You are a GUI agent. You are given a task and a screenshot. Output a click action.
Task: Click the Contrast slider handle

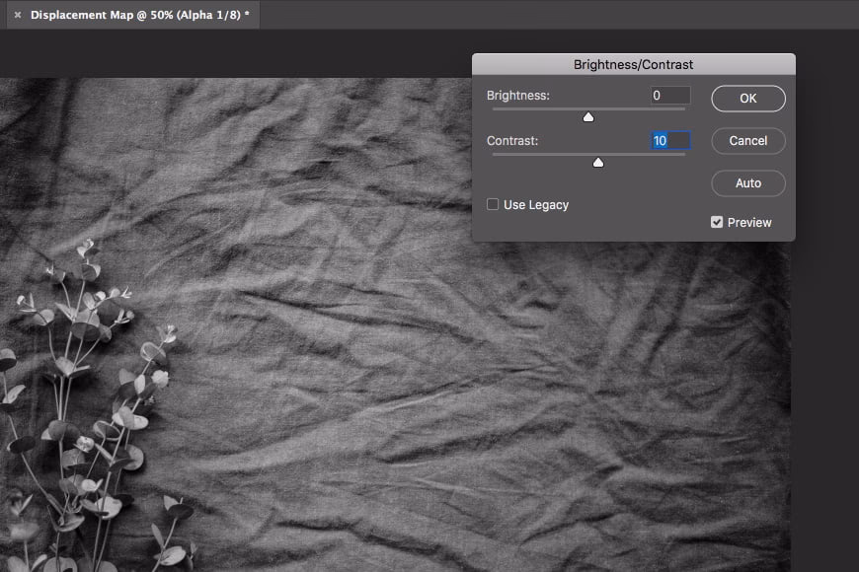tap(598, 162)
